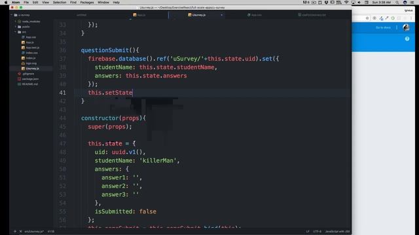
Task: Close the Usurvey.js tab
Action: [221, 15]
